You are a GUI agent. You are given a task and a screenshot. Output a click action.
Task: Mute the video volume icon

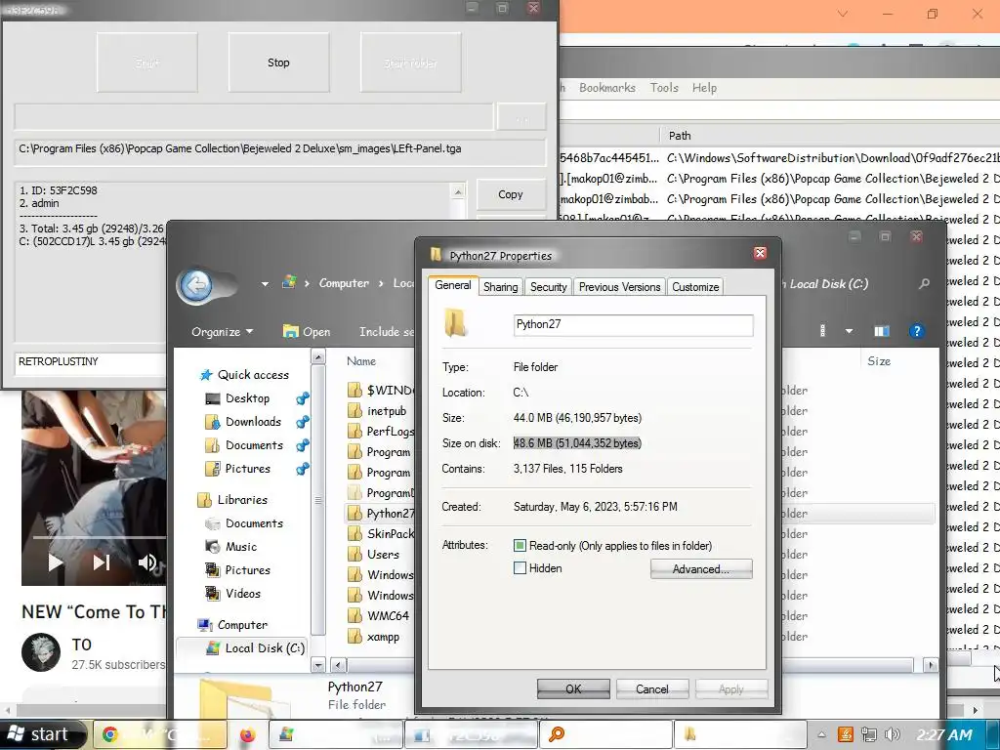click(147, 562)
